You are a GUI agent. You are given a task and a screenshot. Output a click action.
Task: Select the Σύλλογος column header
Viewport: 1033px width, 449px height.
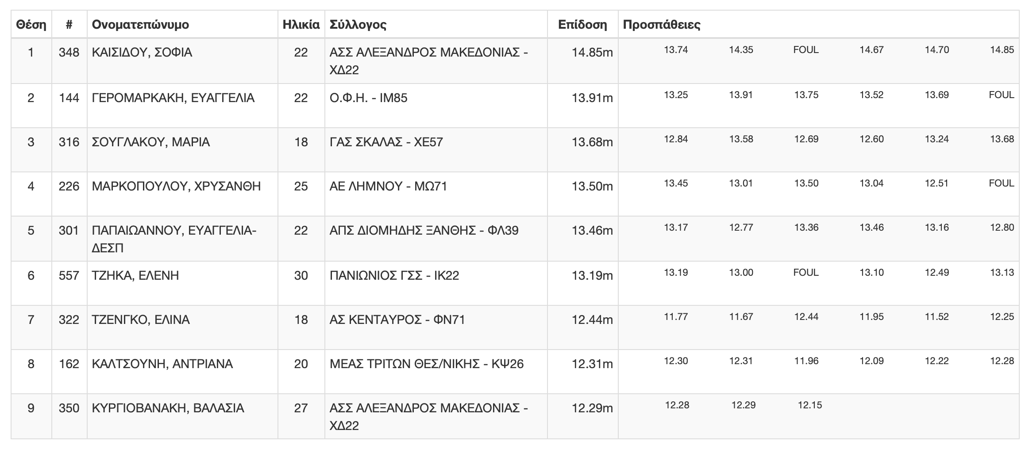[358, 24]
